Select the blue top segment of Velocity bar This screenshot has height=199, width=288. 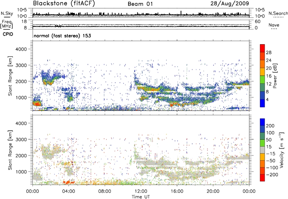262,122
